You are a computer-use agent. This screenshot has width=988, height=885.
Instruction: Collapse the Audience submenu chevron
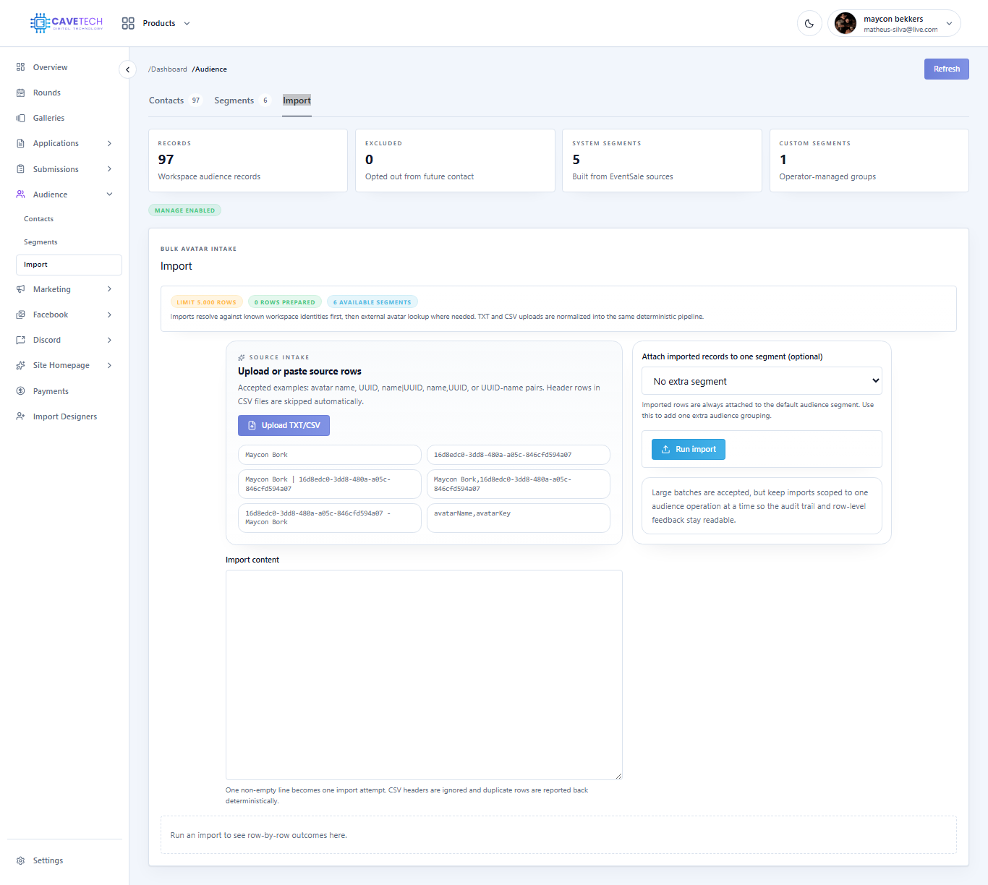point(109,194)
